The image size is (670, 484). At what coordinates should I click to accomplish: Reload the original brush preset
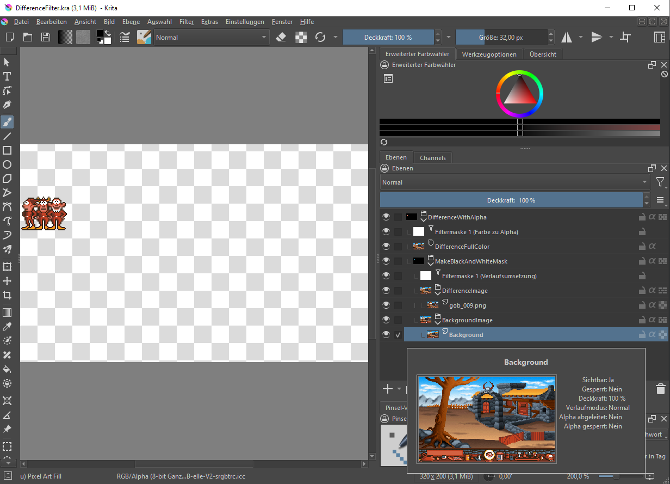coord(320,37)
